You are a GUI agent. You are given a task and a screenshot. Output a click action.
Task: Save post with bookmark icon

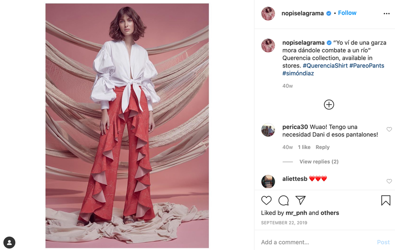point(386,201)
